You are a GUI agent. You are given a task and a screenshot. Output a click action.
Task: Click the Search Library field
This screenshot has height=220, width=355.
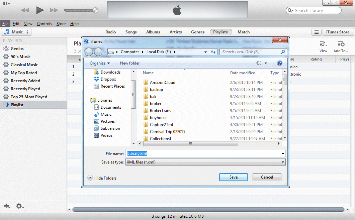(314, 10)
